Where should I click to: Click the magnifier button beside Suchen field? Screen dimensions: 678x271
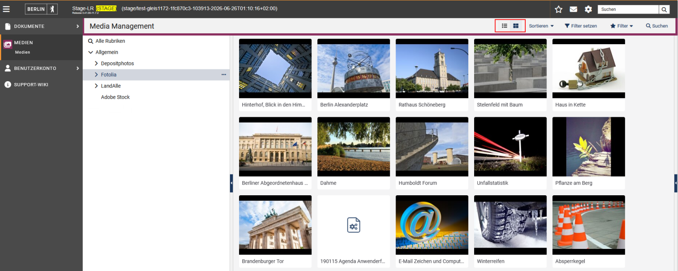[664, 9]
